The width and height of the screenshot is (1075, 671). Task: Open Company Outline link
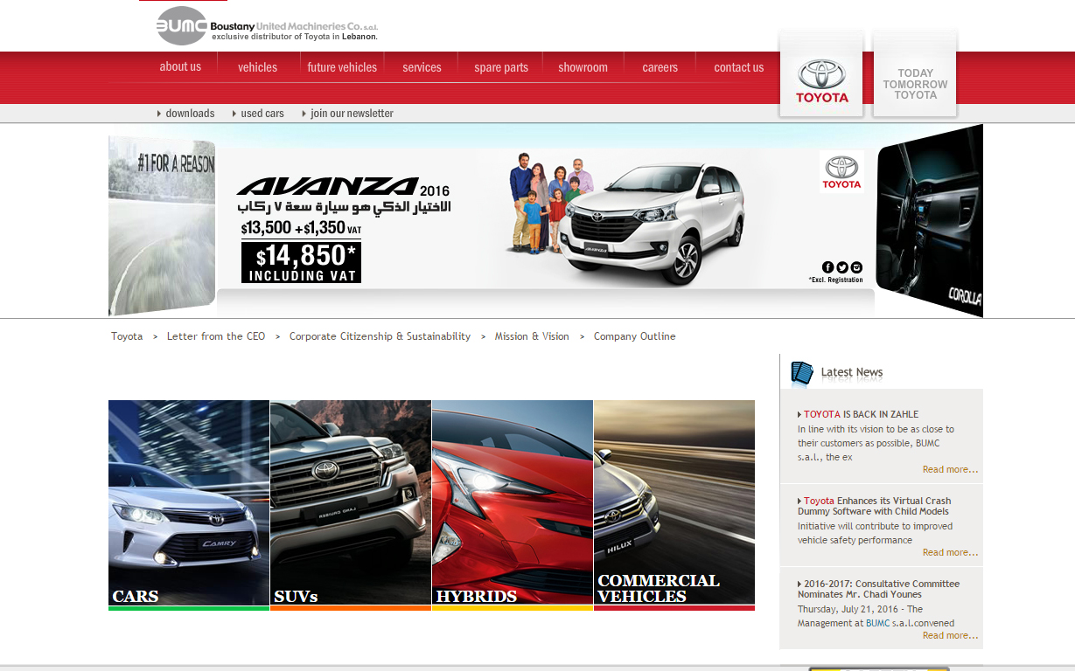click(x=635, y=336)
